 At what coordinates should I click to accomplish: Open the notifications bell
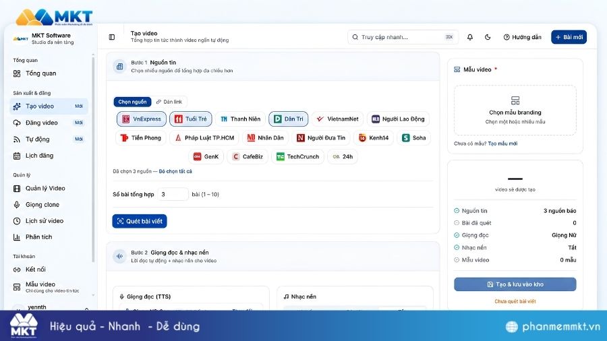(x=470, y=37)
